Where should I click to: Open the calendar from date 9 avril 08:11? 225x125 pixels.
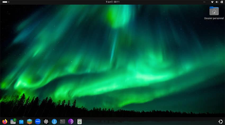click(x=112, y=2)
